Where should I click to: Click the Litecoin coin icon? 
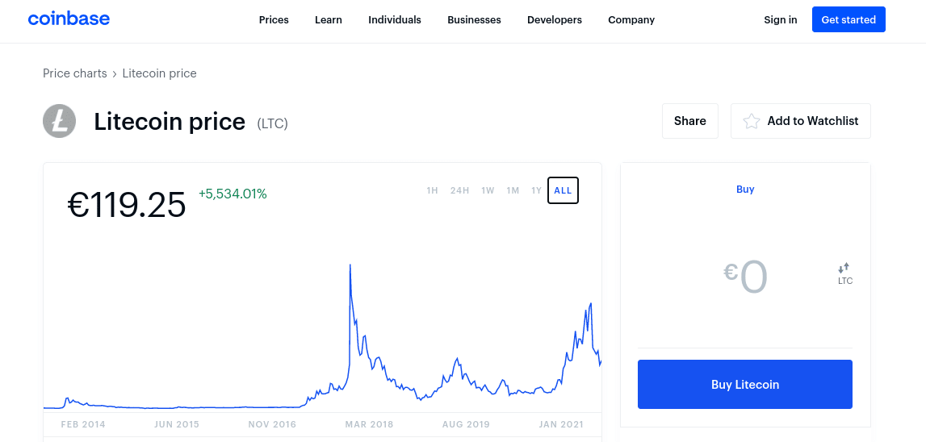click(x=60, y=121)
